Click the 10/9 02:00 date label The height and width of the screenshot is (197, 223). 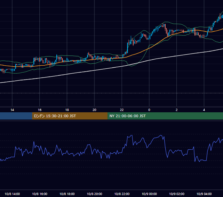pyautogui.click(x=177, y=194)
